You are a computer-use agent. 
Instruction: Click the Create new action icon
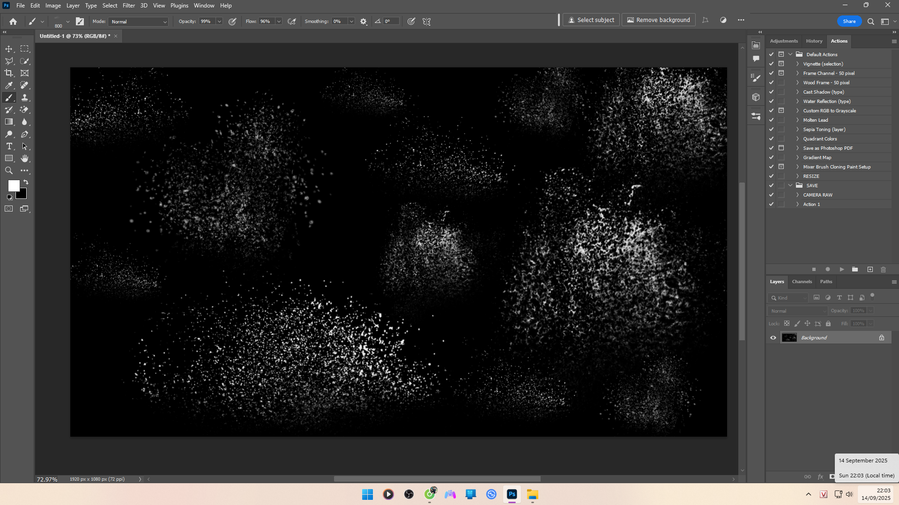coord(870,270)
